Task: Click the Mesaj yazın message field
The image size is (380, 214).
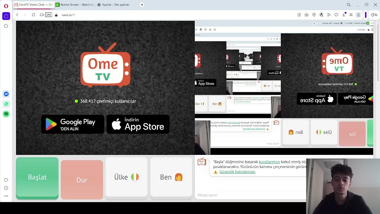Action: click(251, 195)
